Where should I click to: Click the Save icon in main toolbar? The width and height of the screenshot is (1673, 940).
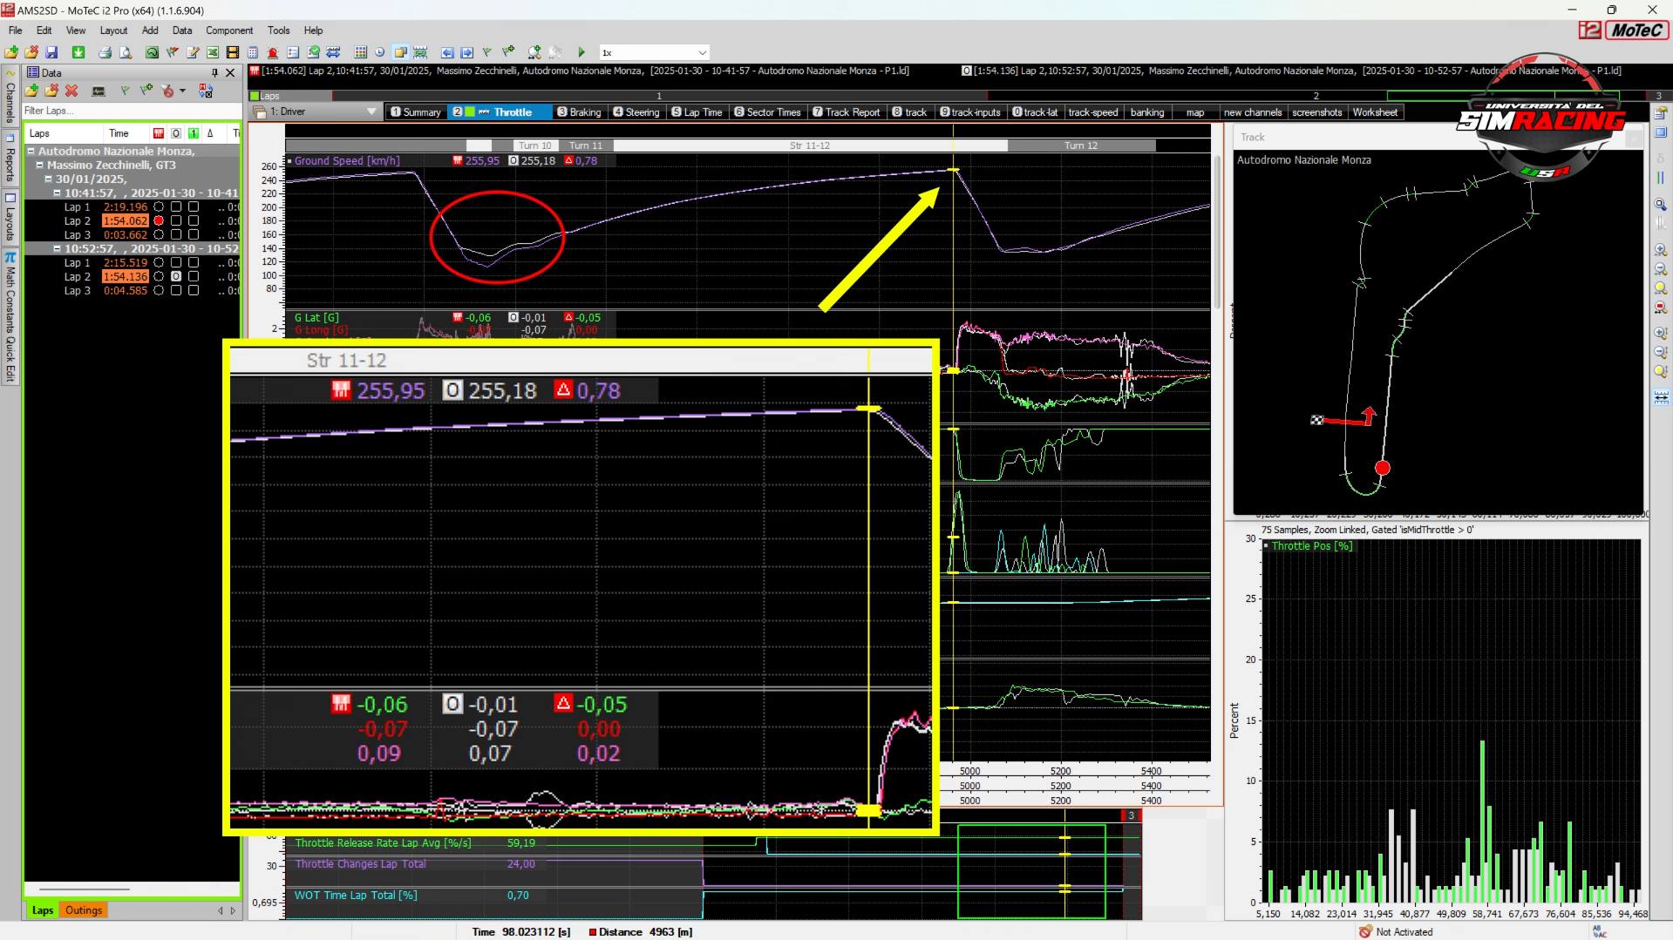click(51, 52)
